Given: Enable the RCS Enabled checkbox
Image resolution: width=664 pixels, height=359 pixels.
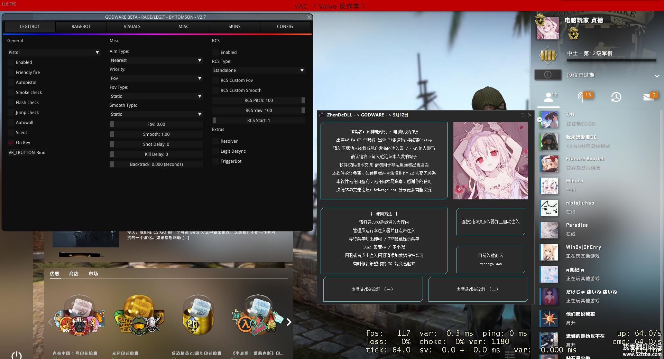Looking at the screenshot, I should pos(216,52).
